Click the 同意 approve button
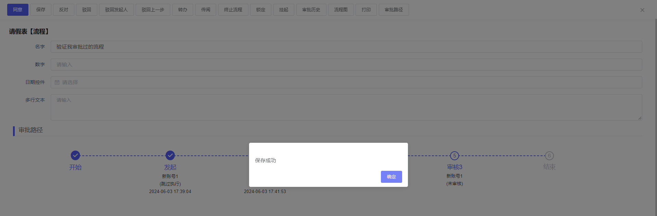The width and height of the screenshot is (657, 216). pos(18,10)
